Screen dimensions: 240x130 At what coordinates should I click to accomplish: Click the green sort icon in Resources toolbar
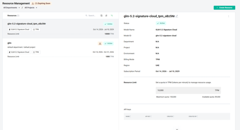tap(112, 16)
